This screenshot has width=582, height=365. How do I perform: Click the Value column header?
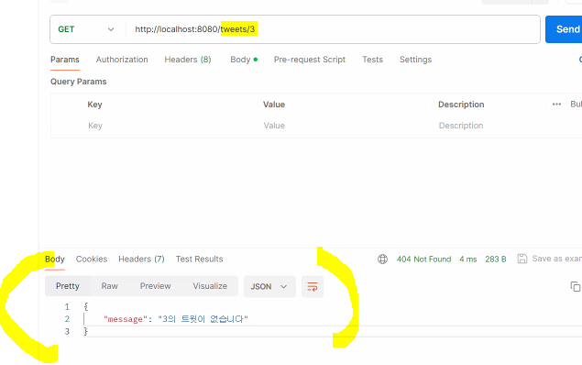point(274,105)
